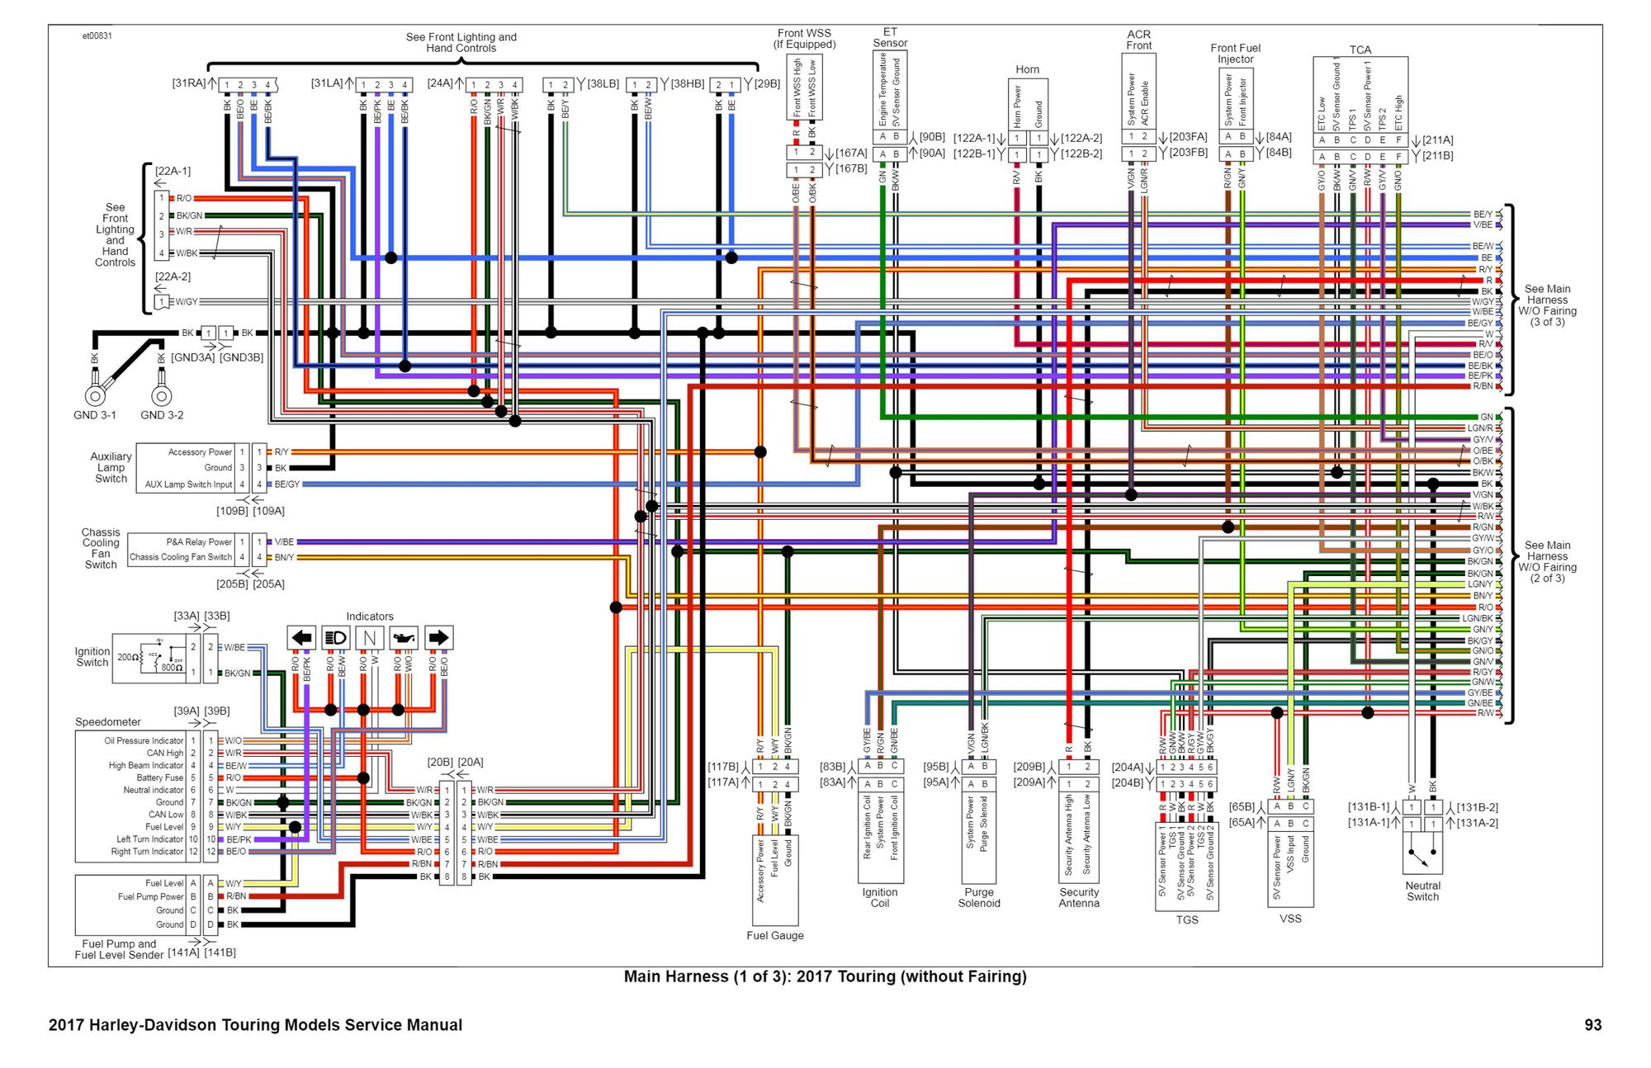Click the Speedometer connector heading

pos(108,721)
